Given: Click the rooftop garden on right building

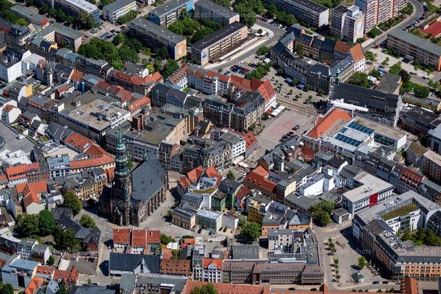Looking at the screenshot, I should click(x=400, y=211).
